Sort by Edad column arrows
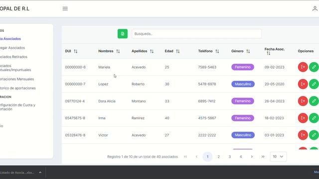 pos(178,51)
